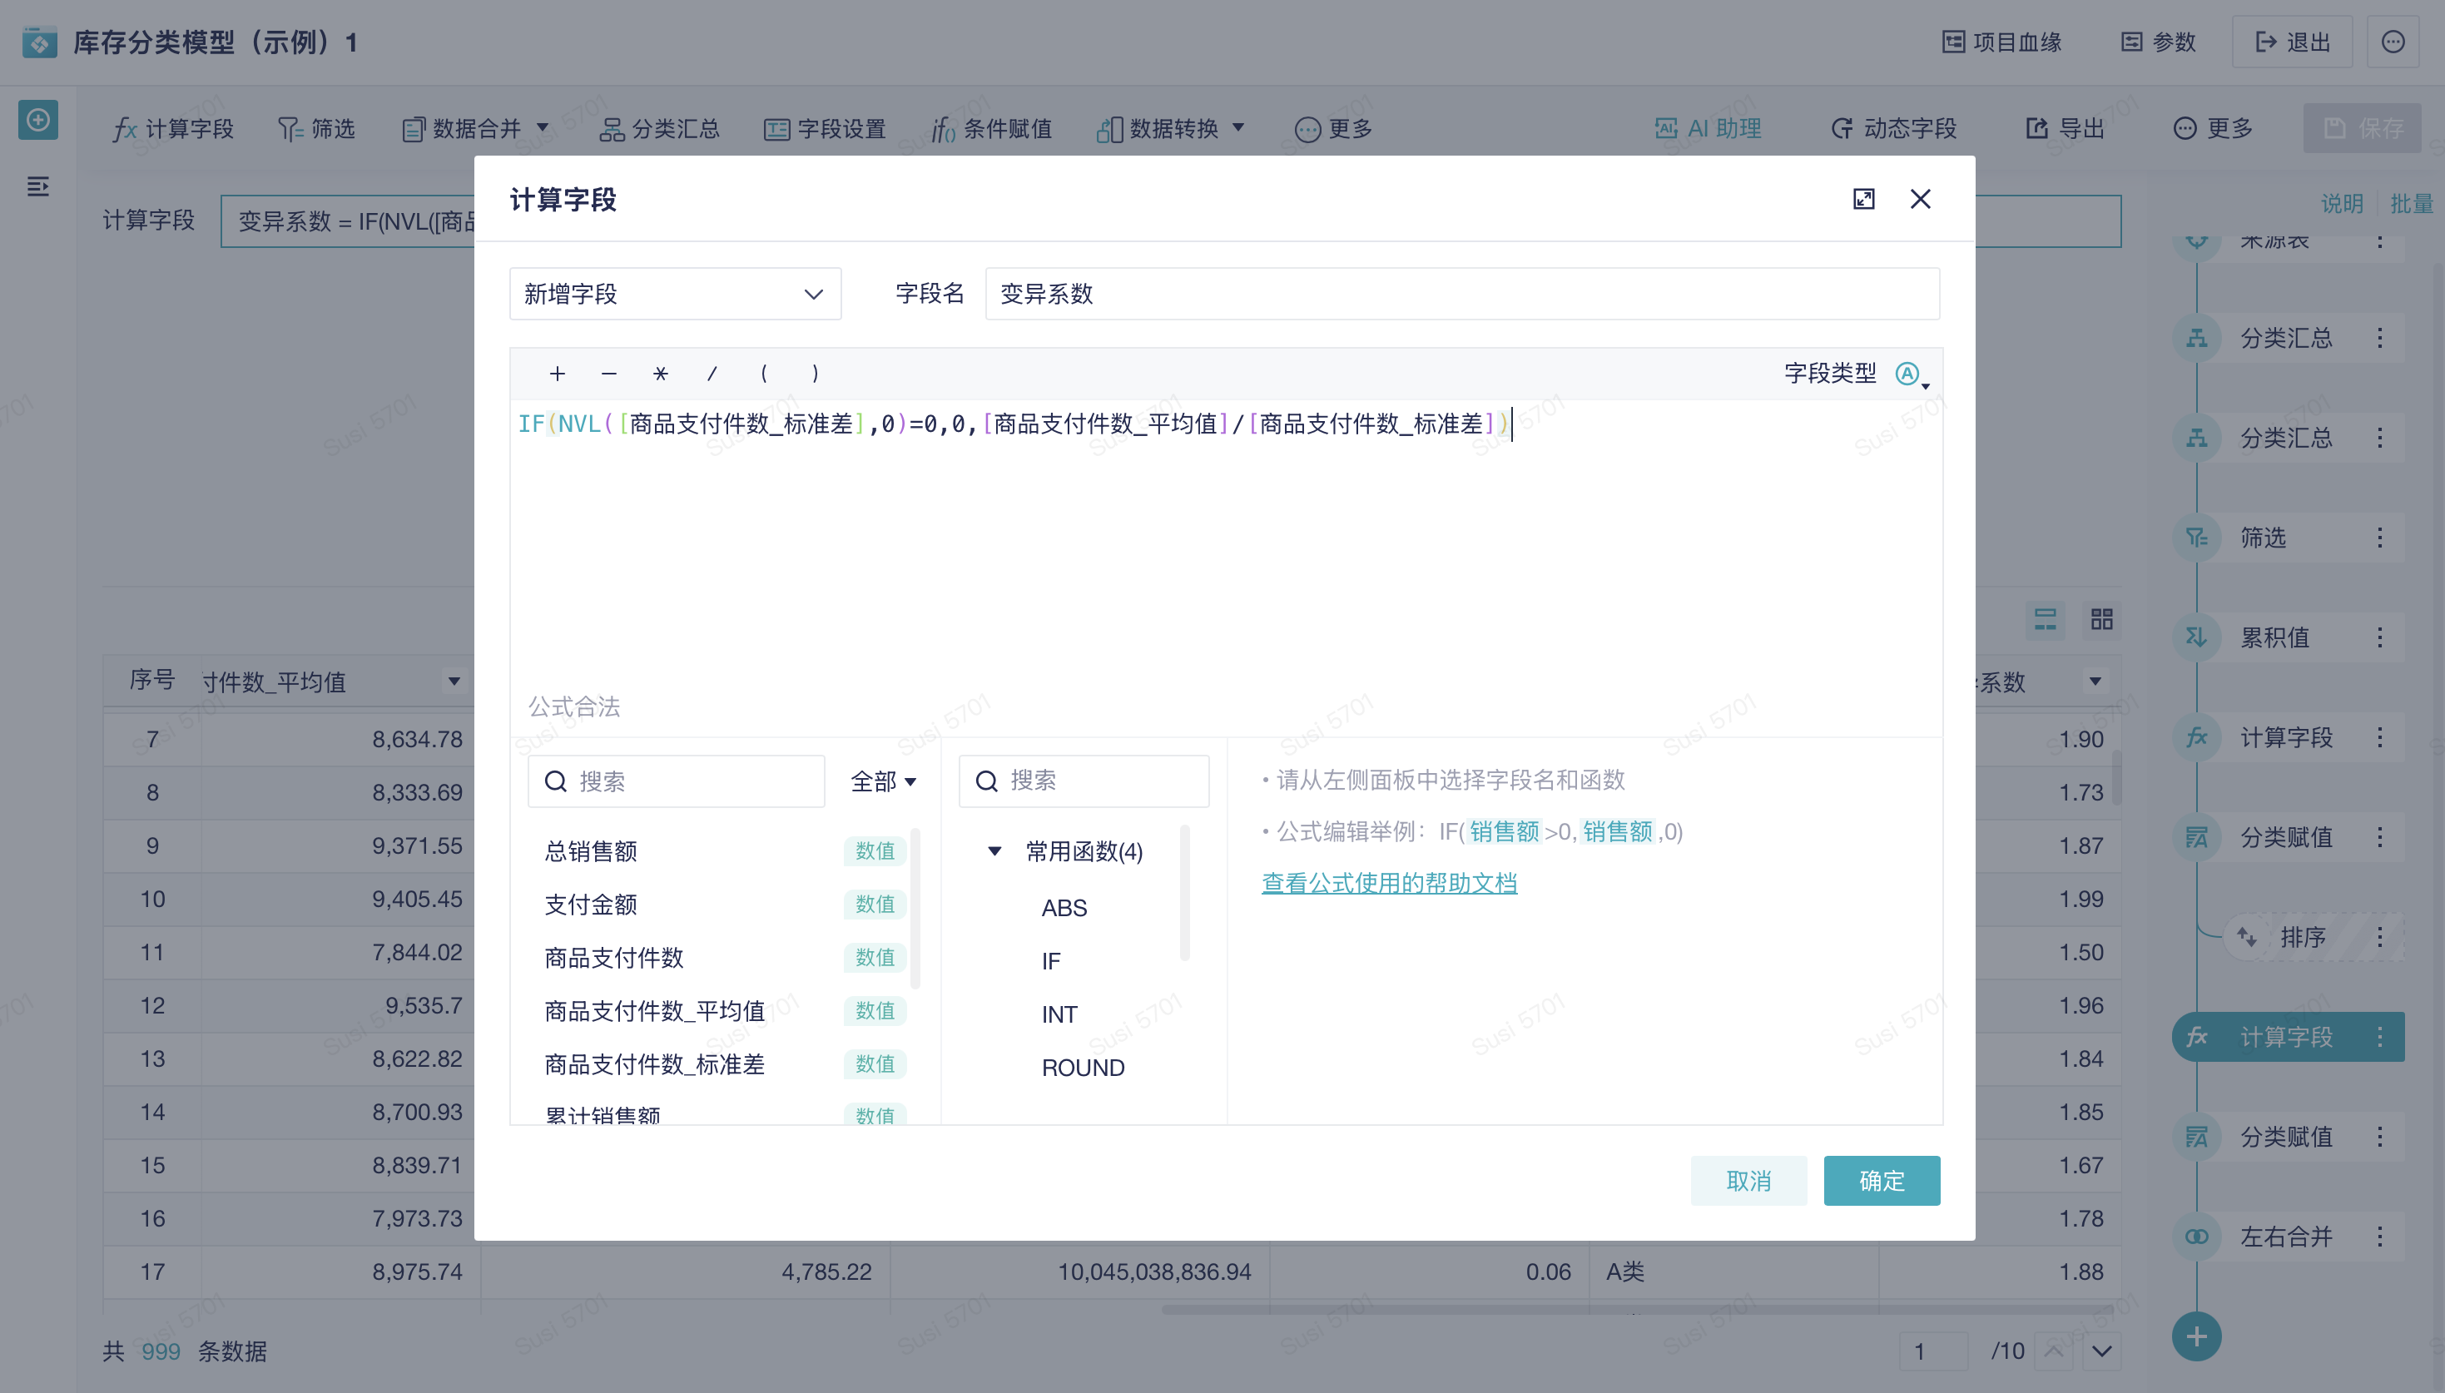Click the add step plus button
This screenshot has height=1393, width=2445.
[2196, 1336]
